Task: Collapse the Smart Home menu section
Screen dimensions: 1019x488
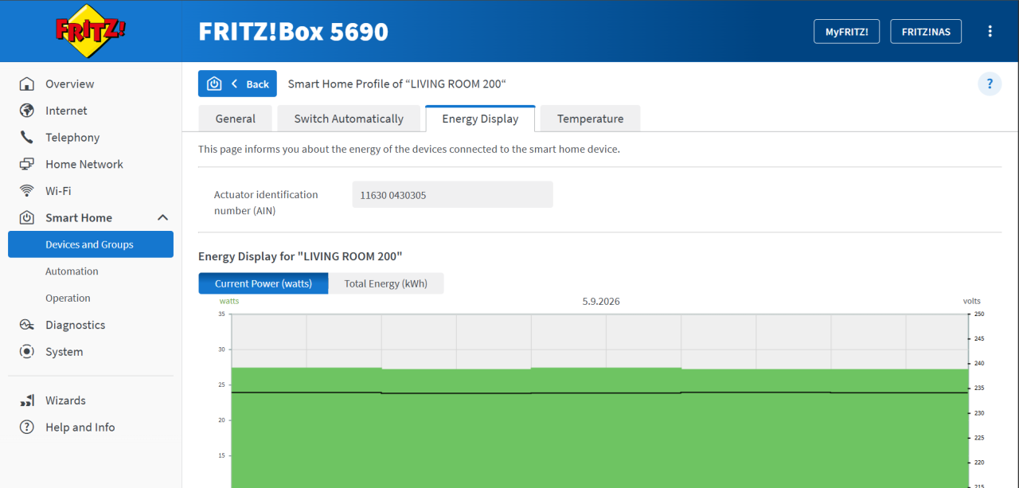Action: [x=162, y=217]
